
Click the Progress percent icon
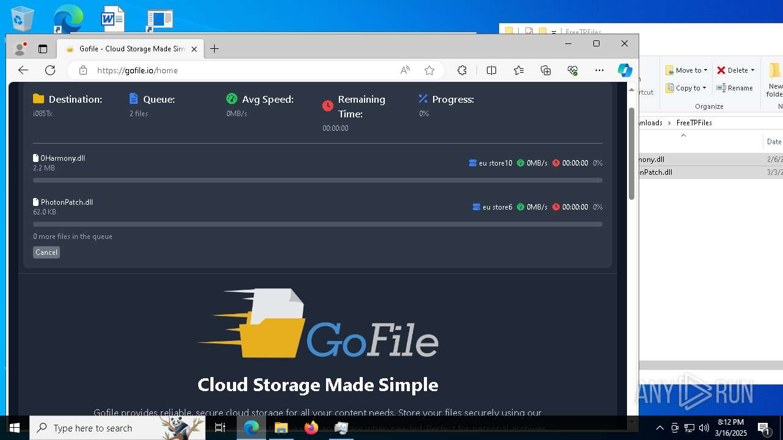click(x=423, y=99)
